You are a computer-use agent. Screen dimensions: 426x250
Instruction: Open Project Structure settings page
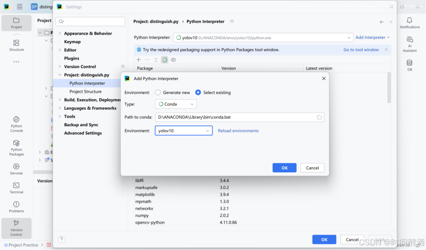pyautogui.click(x=85, y=92)
